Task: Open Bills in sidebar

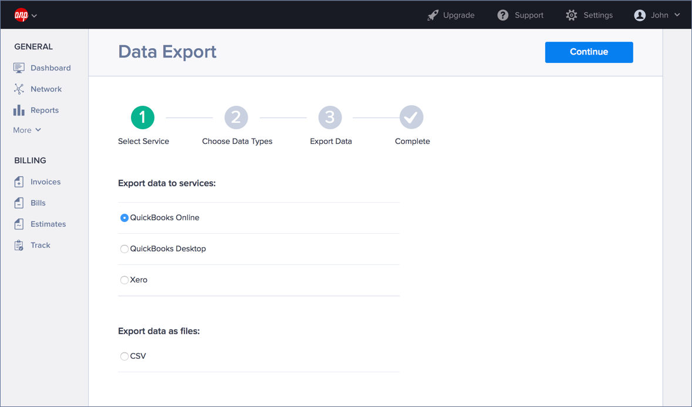Action: (38, 203)
